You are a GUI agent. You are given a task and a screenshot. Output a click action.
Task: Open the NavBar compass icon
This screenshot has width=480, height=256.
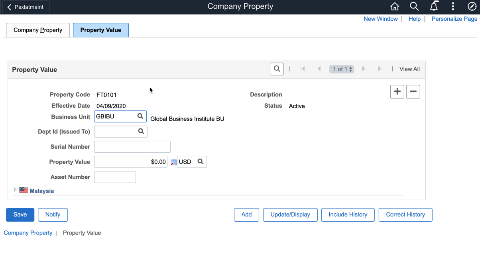click(x=472, y=6)
